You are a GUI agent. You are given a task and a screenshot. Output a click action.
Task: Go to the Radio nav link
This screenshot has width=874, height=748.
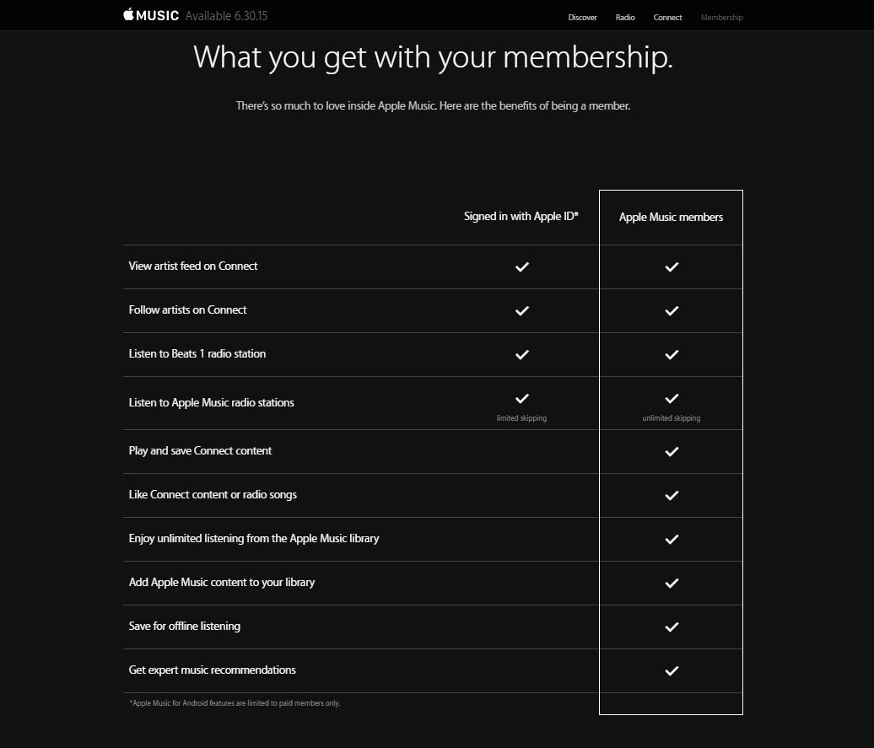[x=625, y=17]
